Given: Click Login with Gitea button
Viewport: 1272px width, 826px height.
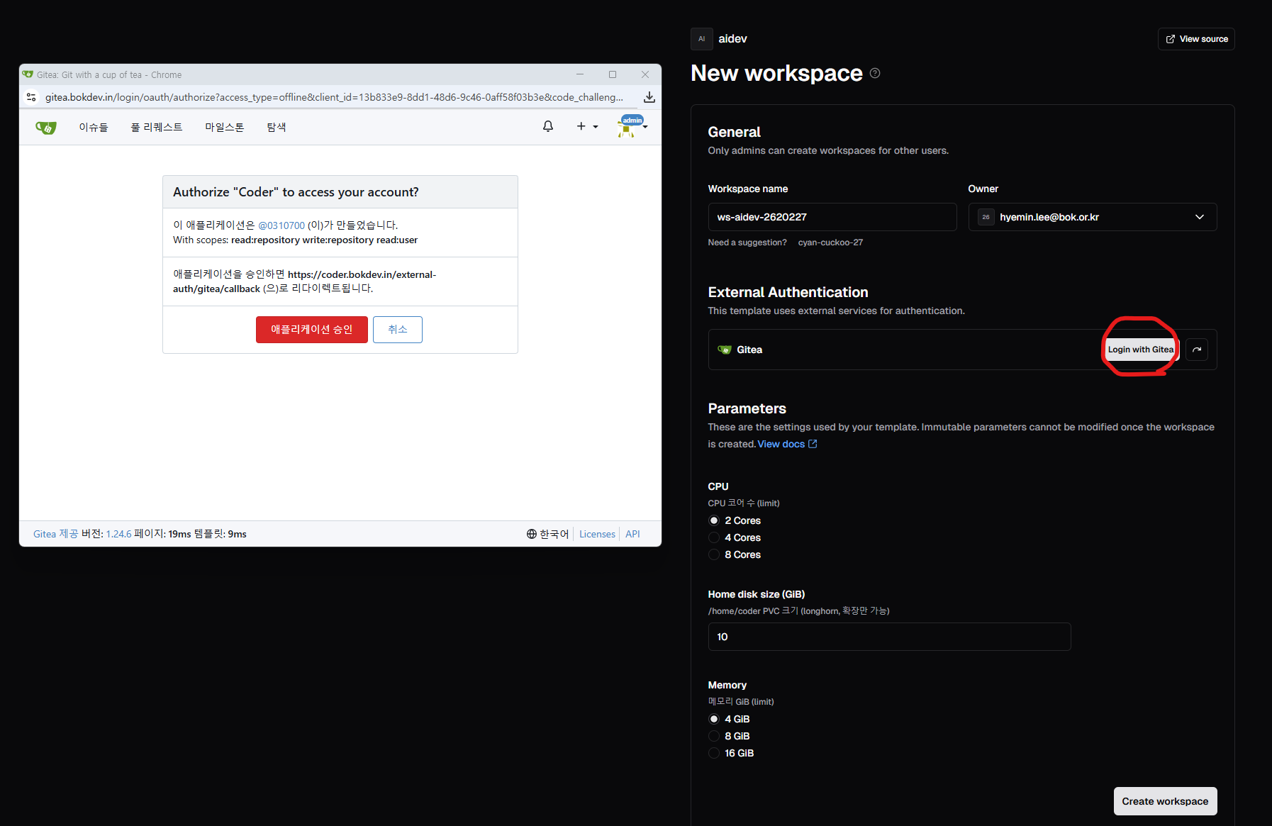Looking at the screenshot, I should pyautogui.click(x=1141, y=350).
